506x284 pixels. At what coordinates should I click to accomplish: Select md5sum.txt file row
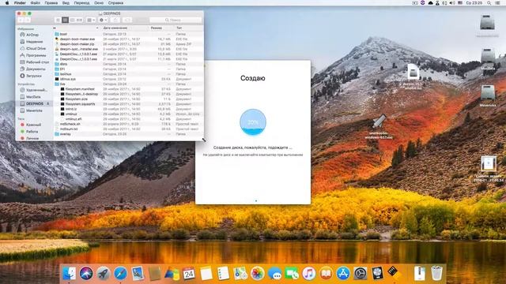(128, 129)
